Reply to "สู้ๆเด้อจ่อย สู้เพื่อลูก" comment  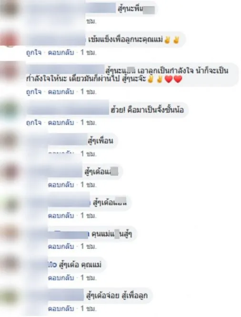coord(61,309)
